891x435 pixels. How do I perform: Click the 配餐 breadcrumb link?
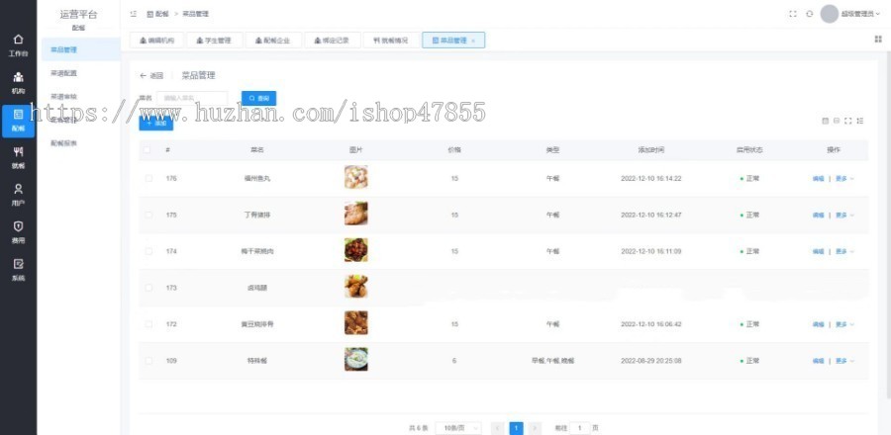pos(158,14)
